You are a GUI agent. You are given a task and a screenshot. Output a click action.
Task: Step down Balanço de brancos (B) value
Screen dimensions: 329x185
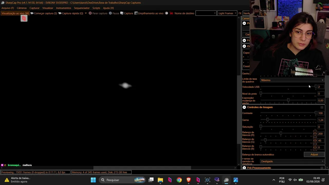click(315, 149)
